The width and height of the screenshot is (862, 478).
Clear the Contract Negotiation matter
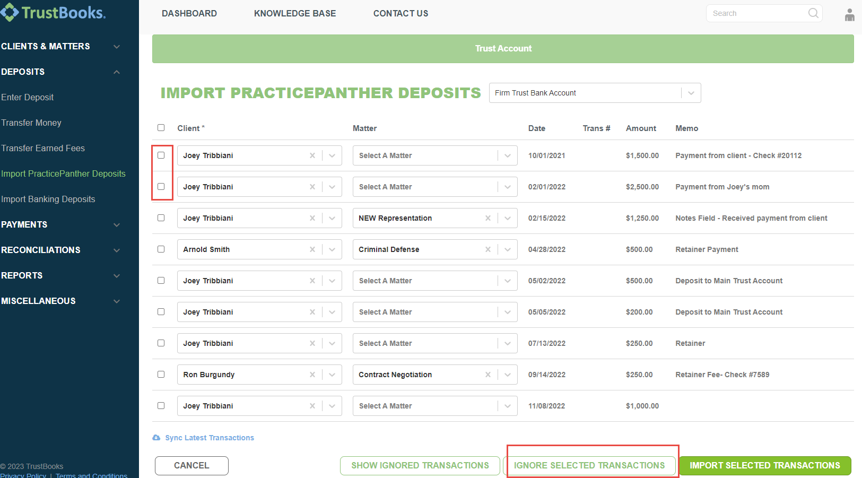click(x=488, y=375)
